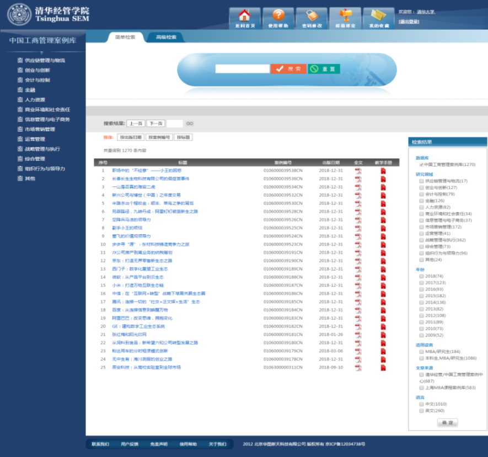Screen dimensions: 488x457
Task: Open full-text PDF icon for row 1
Action: (358, 171)
